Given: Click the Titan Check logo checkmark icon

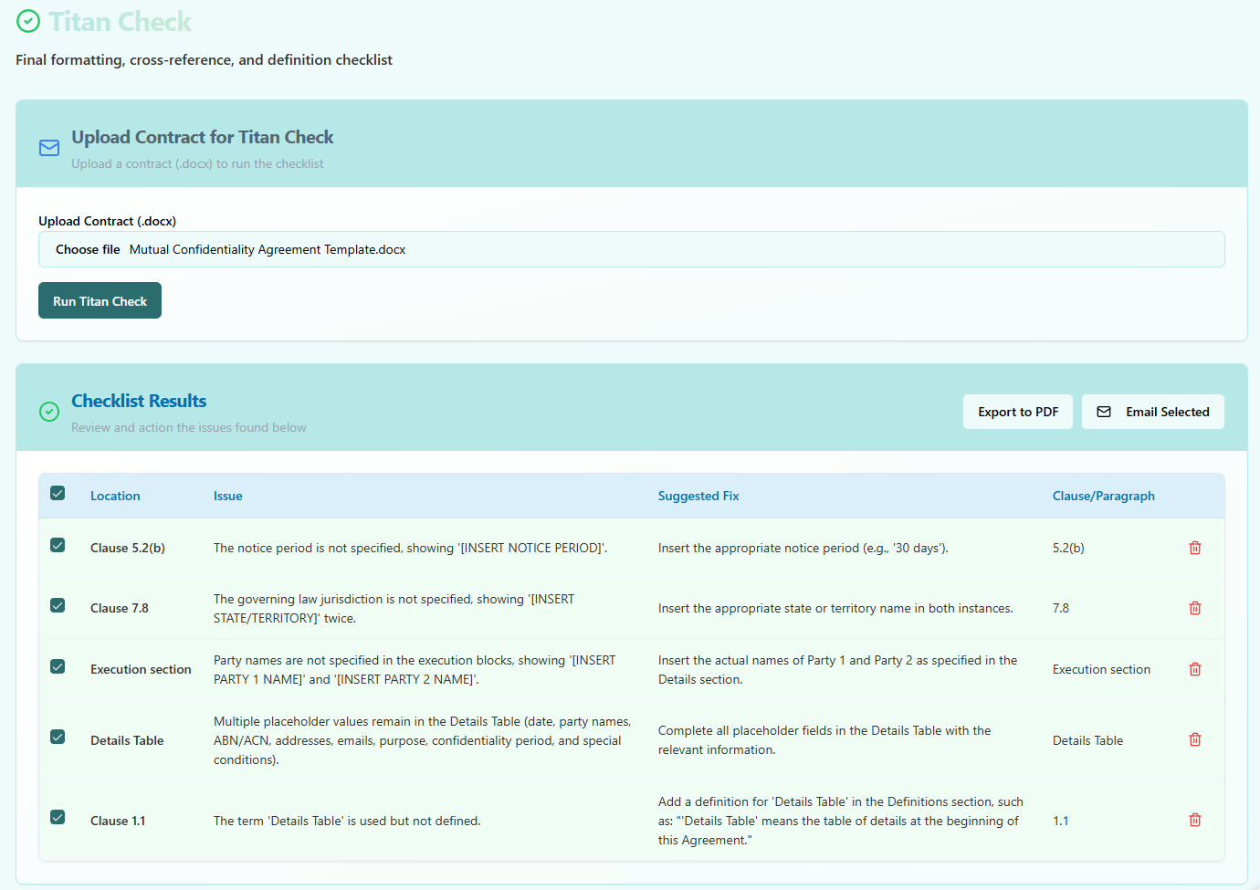Looking at the screenshot, I should [28, 21].
